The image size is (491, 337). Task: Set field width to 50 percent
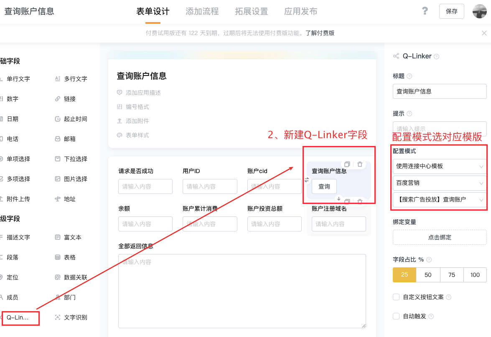[x=428, y=275]
